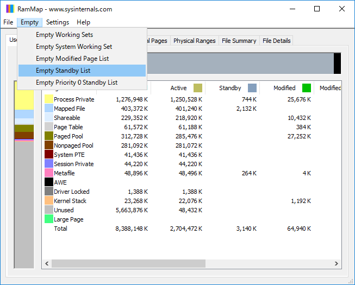Switch to the Physical Pages tab
Image resolution: width=355 pixels, height=285 pixels.
[x=159, y=41]
